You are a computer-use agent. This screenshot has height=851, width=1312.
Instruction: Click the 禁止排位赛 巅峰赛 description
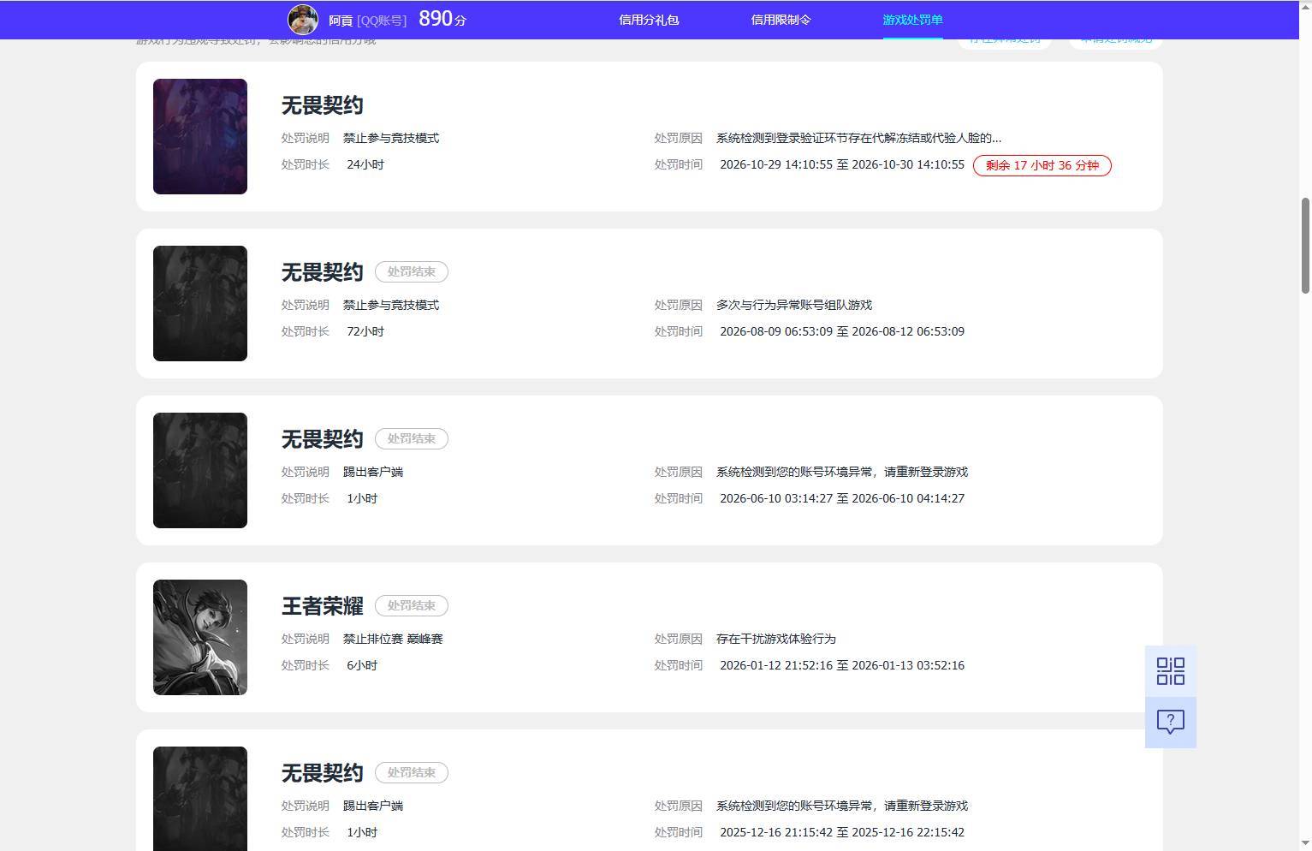[393, 639]
